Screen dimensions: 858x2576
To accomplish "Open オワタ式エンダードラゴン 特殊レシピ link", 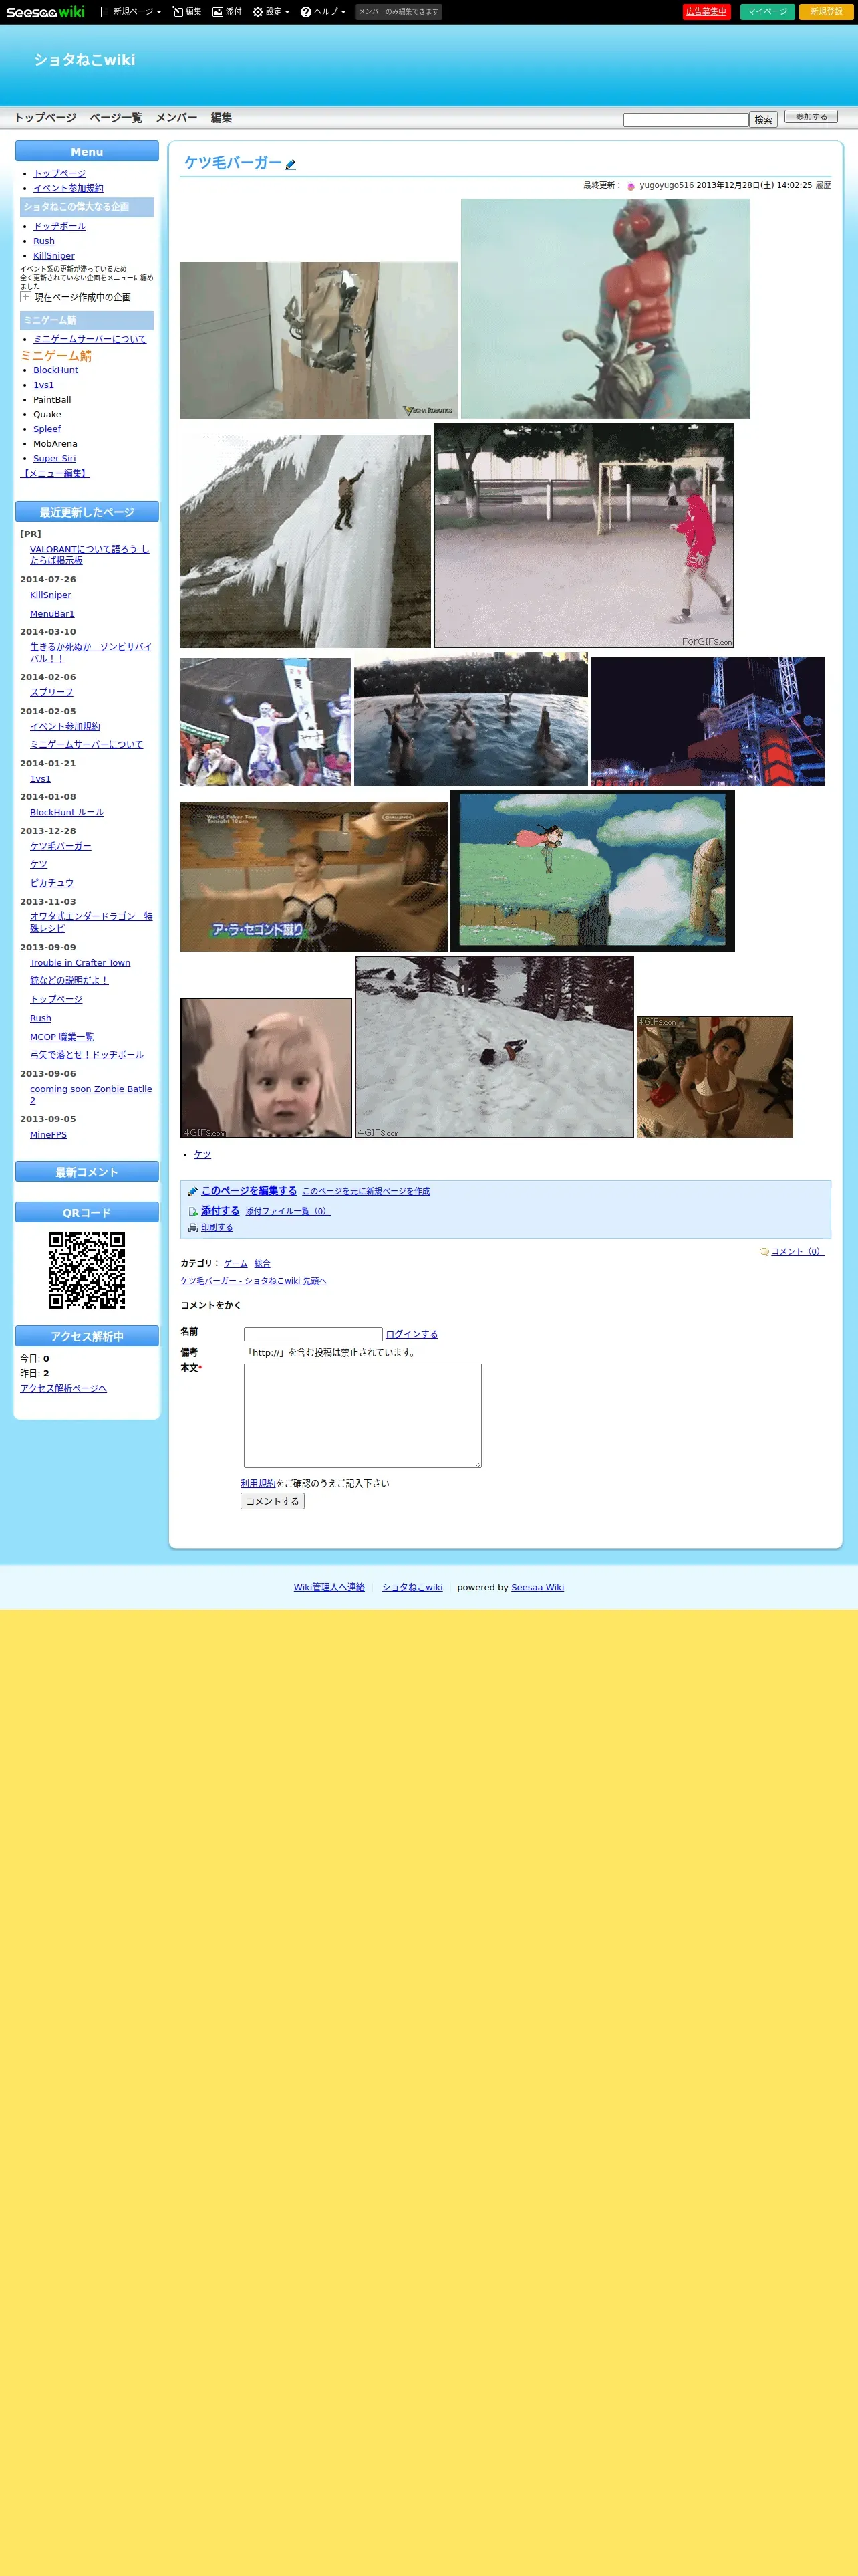I will point(91,922).
